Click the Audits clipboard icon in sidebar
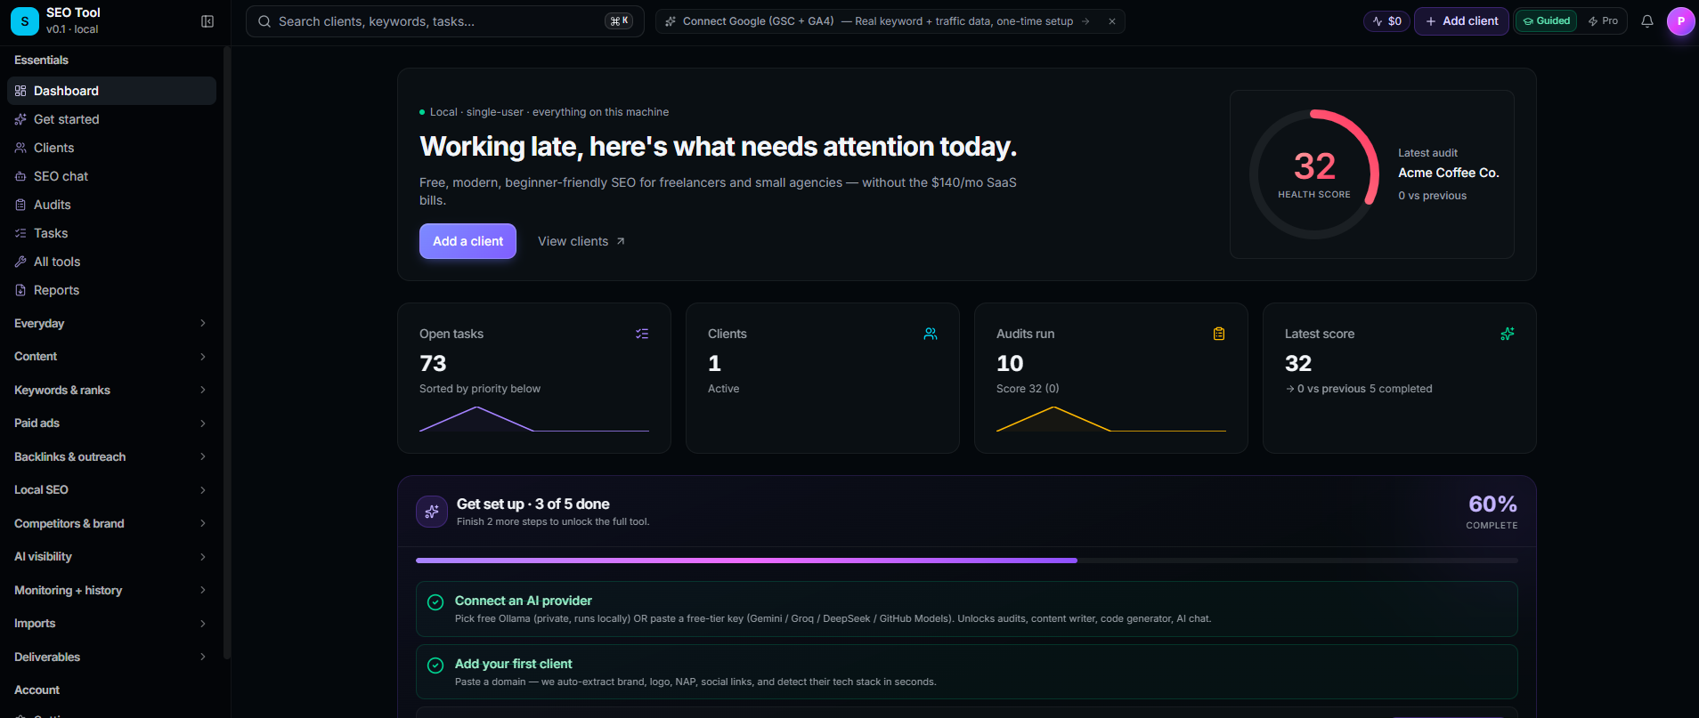This screenshot has width=1699, height=718. click(20, 205)
